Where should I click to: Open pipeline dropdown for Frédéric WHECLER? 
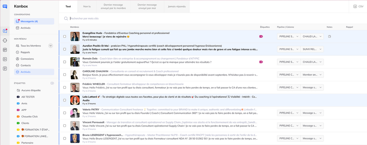[289, 87]
